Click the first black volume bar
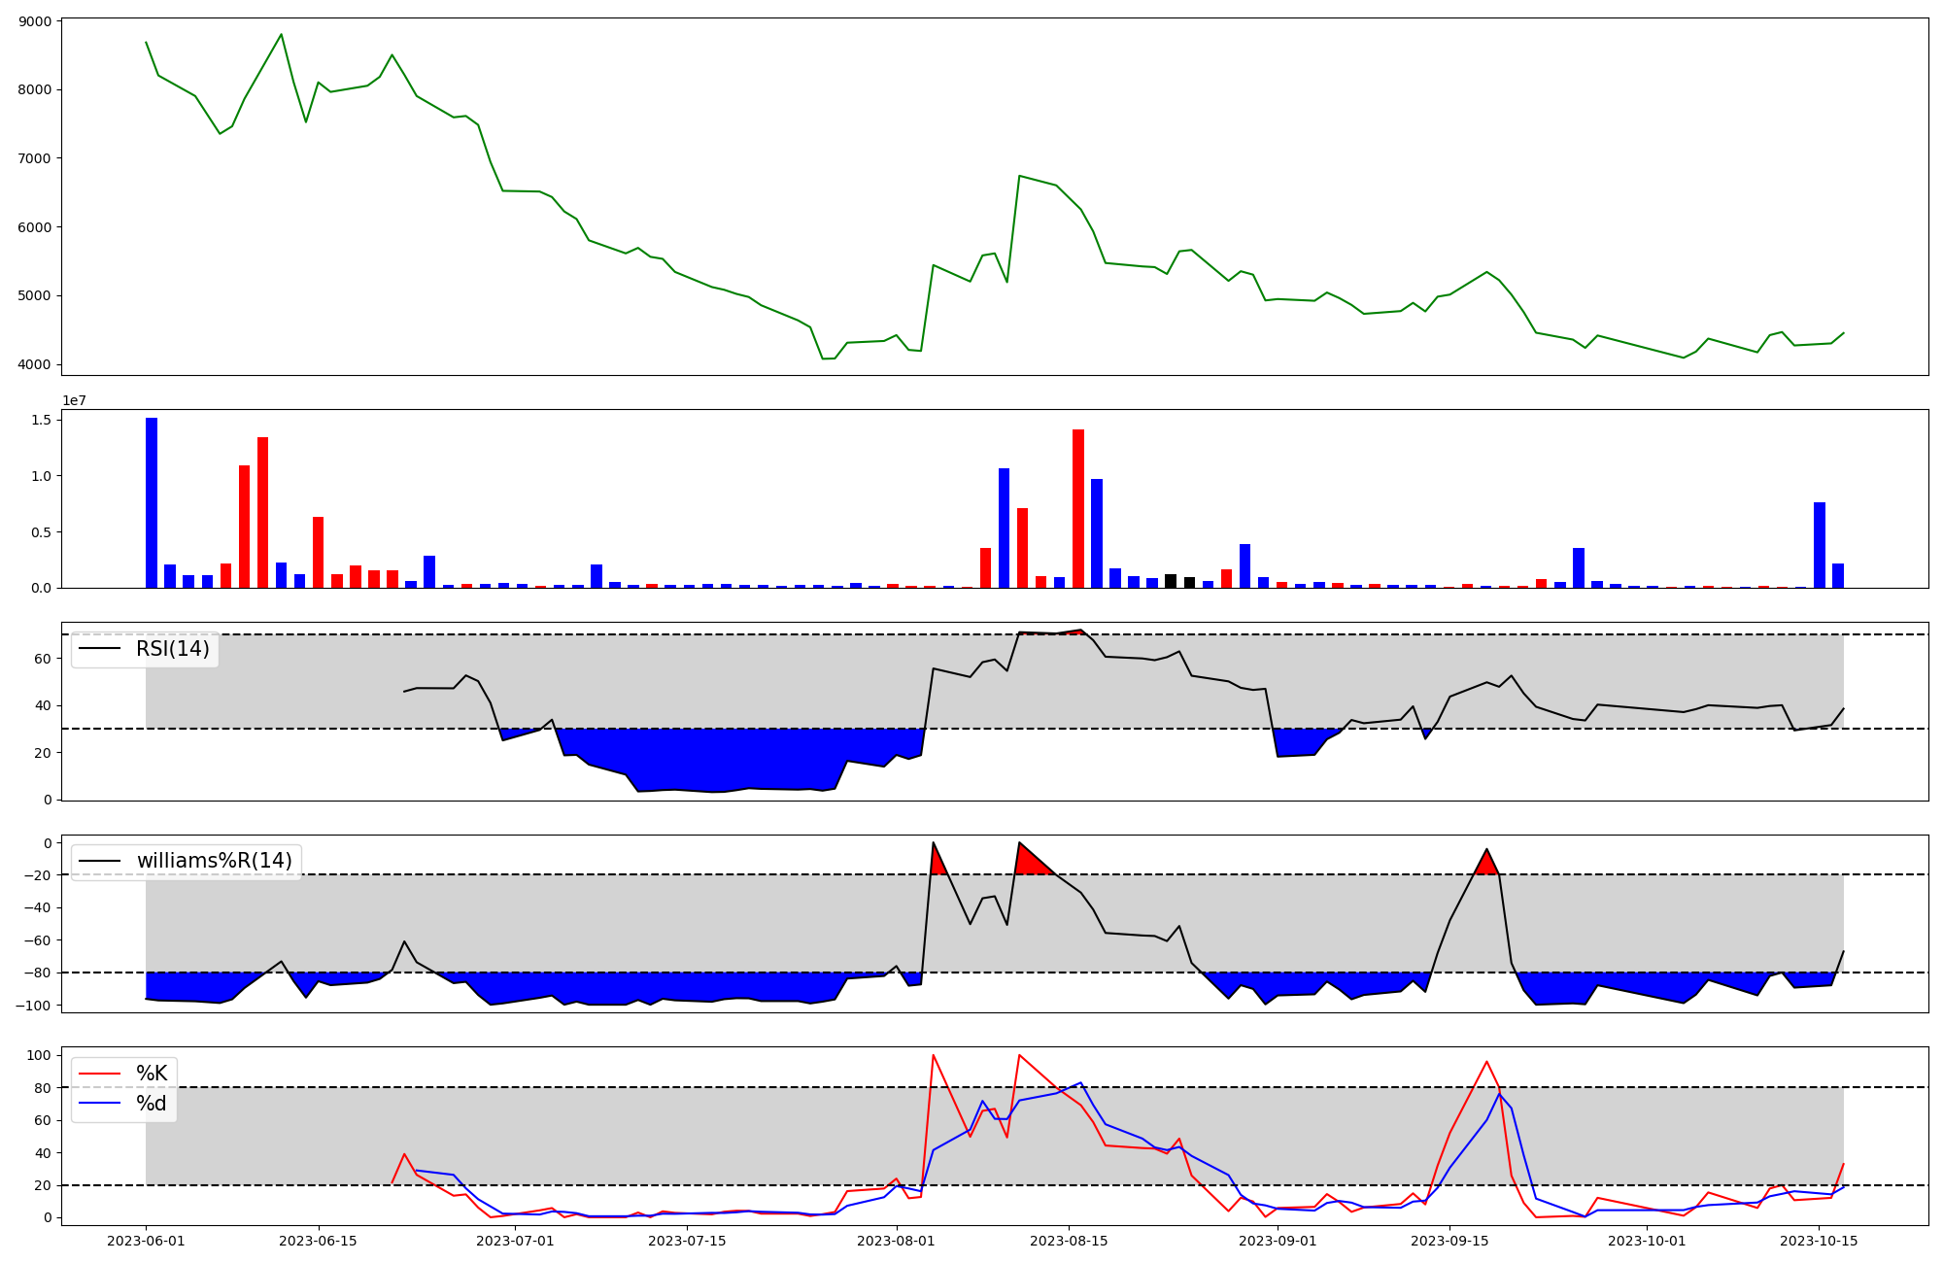The width and height of the screenshot is (1943, 1263). pyautogui.click(x=1171, y=581)
